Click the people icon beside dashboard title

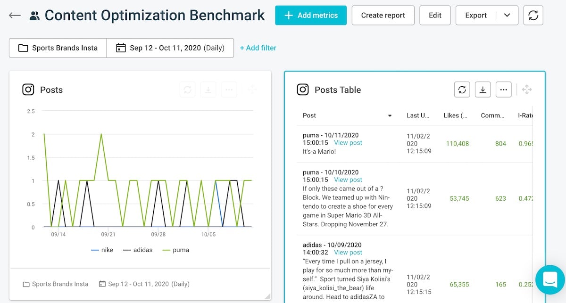click(x=34, y=16)
